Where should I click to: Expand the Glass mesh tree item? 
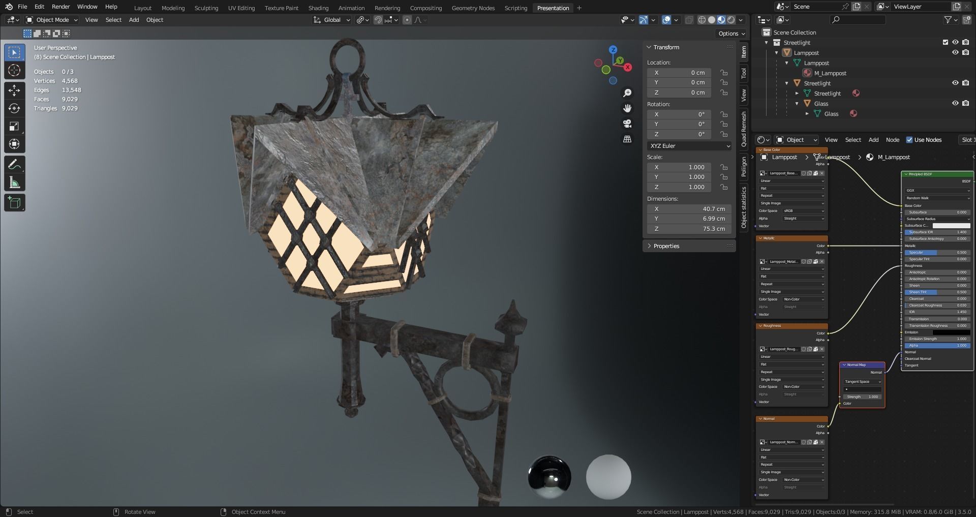click(807, 114)
